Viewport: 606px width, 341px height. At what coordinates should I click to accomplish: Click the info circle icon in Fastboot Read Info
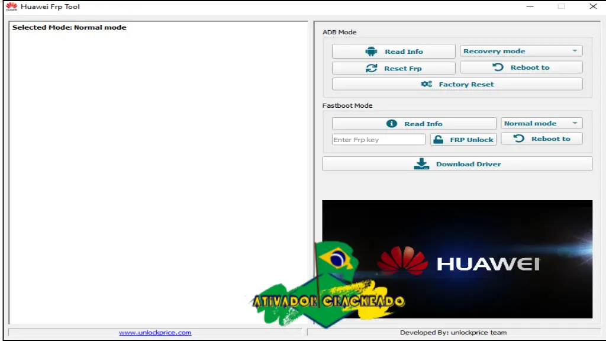coord(392,123)
